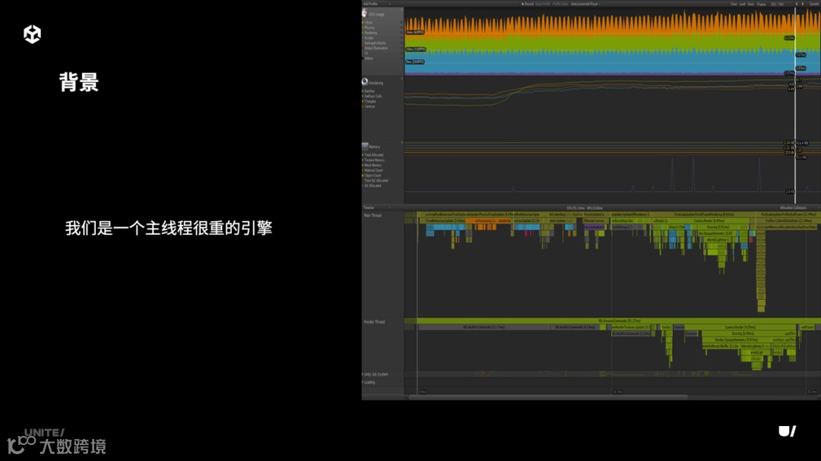Select the Main Thread row label

(372, 216)
